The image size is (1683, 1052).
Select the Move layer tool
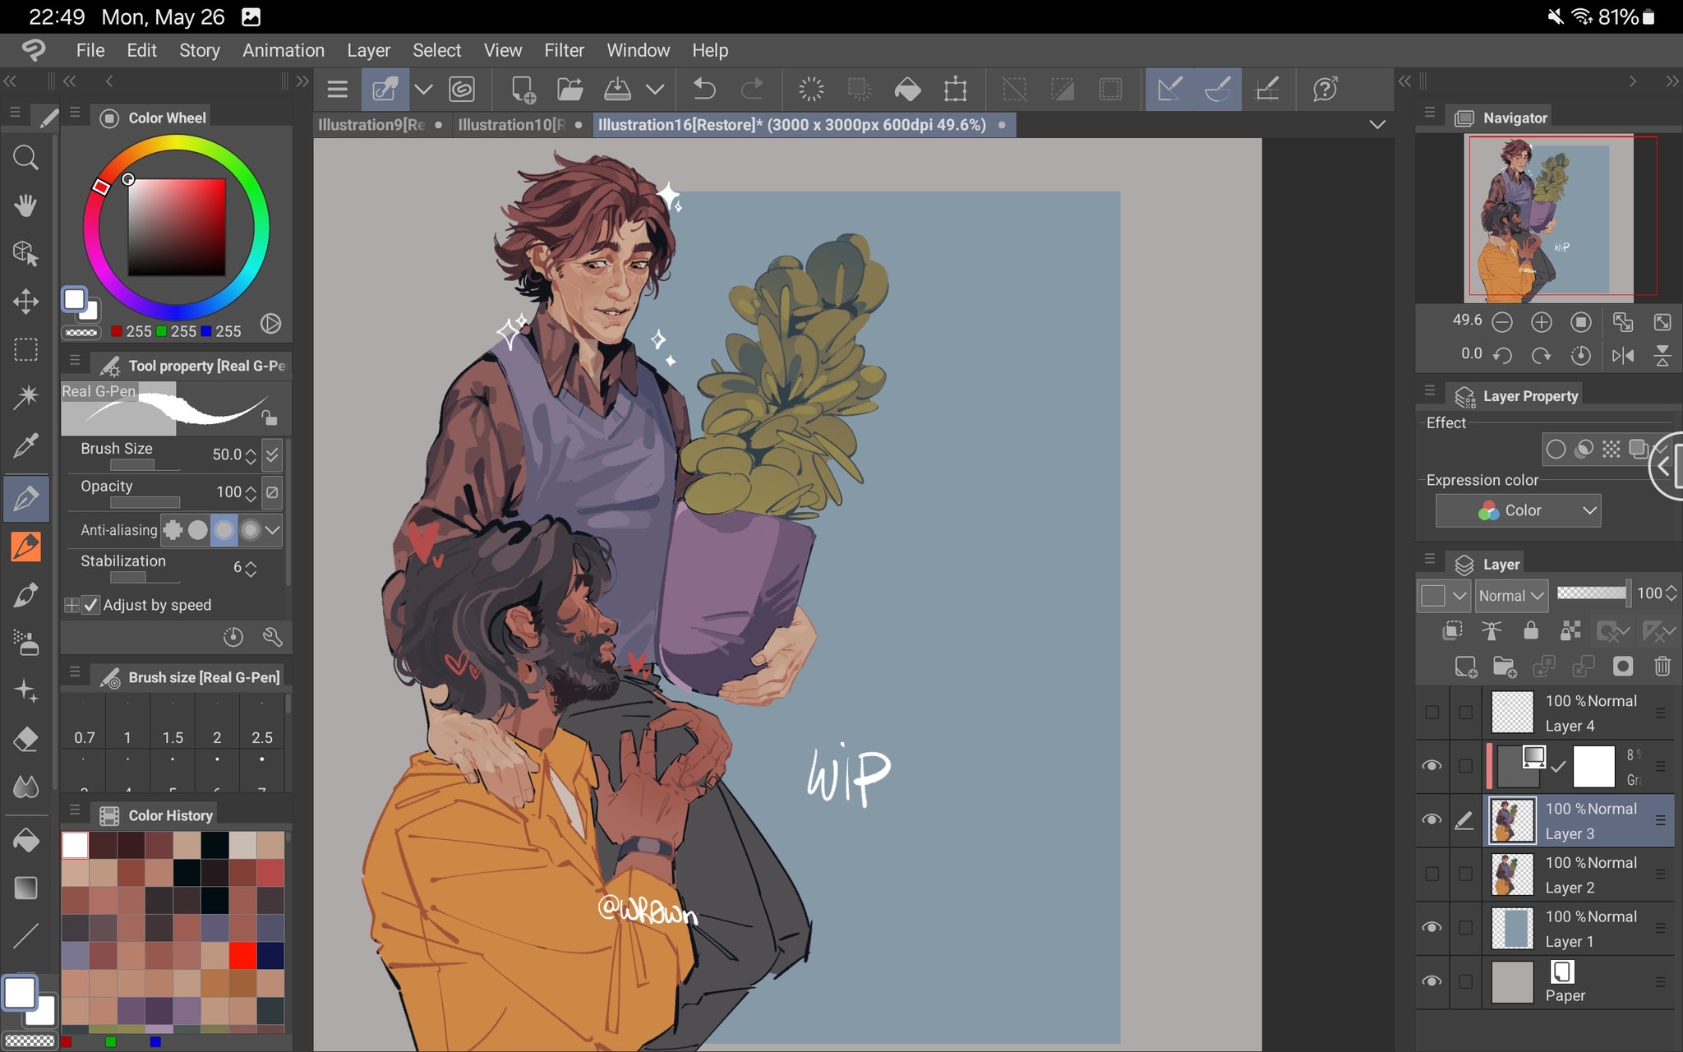[x=25, y=301]
